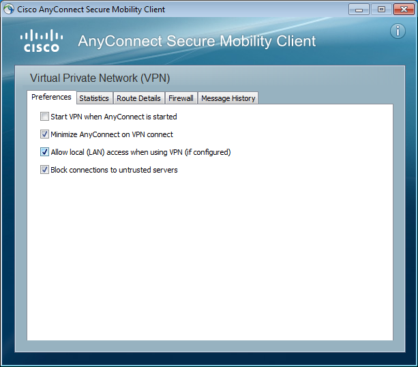The image size is (418, 367).
Task: Click the Cisco logo in banner
Action: coord(41,41)
